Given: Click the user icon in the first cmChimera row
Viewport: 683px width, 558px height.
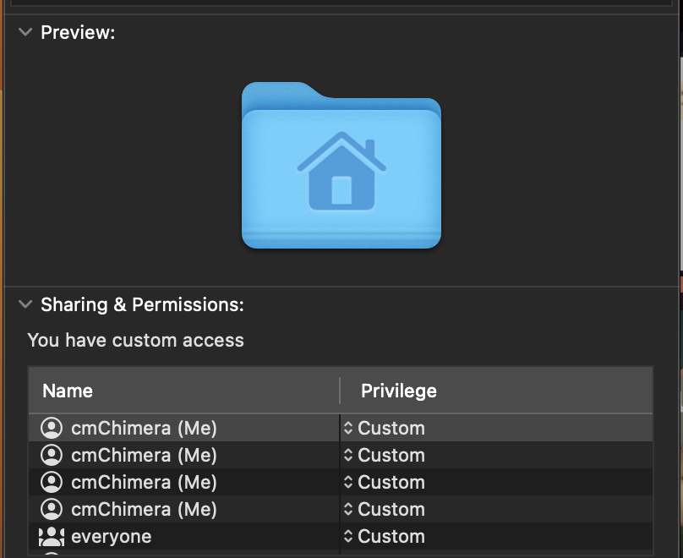Looking at the screenshot, I should coord(52,428).
